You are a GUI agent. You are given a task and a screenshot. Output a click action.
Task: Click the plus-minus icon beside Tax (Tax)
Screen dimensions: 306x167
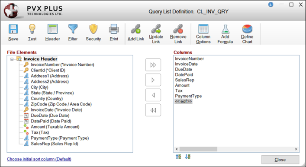tap(26, 132)
